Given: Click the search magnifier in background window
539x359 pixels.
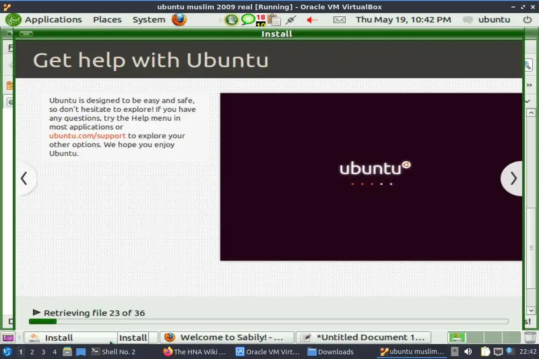Looking at the screenshot, I should [x=528, y=65].
